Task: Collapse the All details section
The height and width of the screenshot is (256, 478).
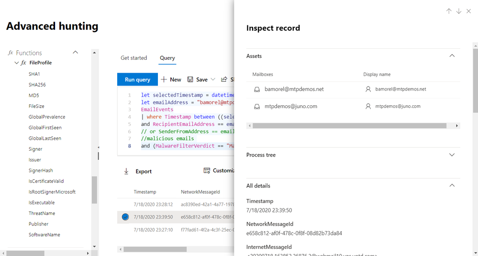Action: tap(452, 186)
